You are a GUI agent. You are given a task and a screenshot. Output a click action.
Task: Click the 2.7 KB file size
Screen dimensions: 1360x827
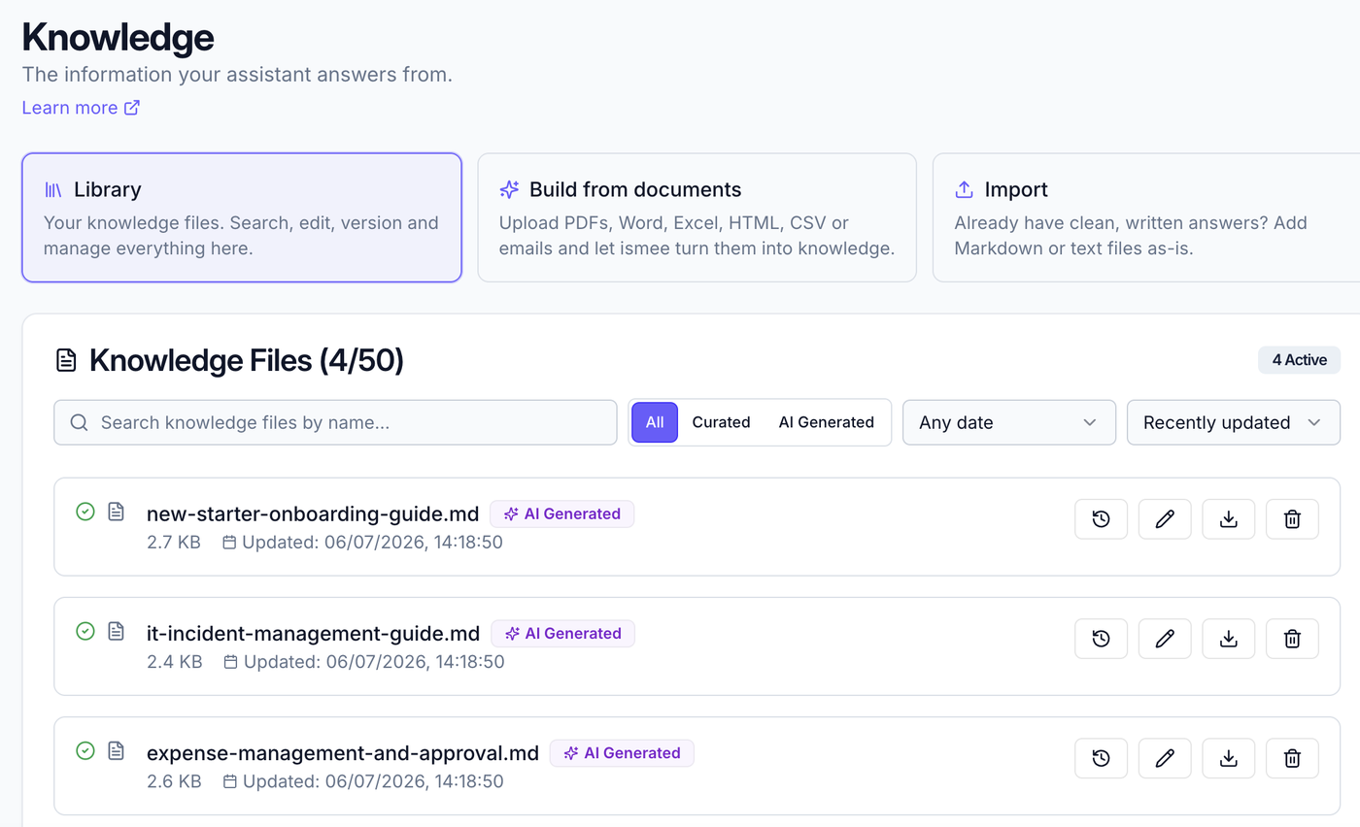point(174,543)
